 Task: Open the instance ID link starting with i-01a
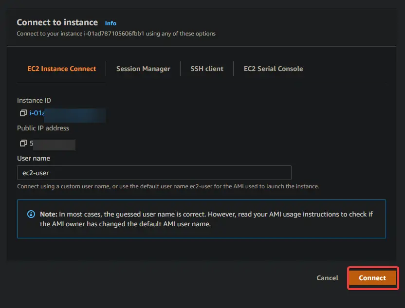(x=39, y=113)
